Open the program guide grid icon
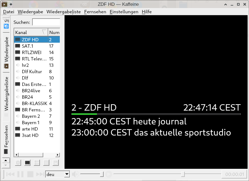249x181 pixels. (x=46, y=163)
